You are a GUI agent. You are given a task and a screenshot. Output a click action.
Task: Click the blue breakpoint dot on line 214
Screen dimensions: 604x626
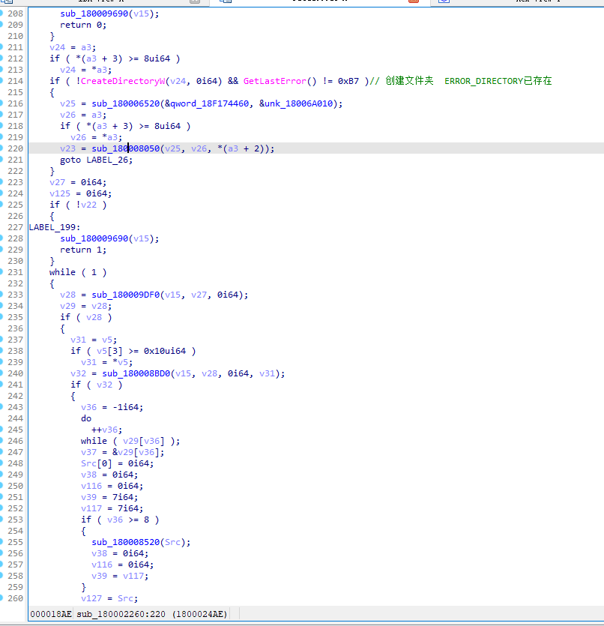click(1, 81)
